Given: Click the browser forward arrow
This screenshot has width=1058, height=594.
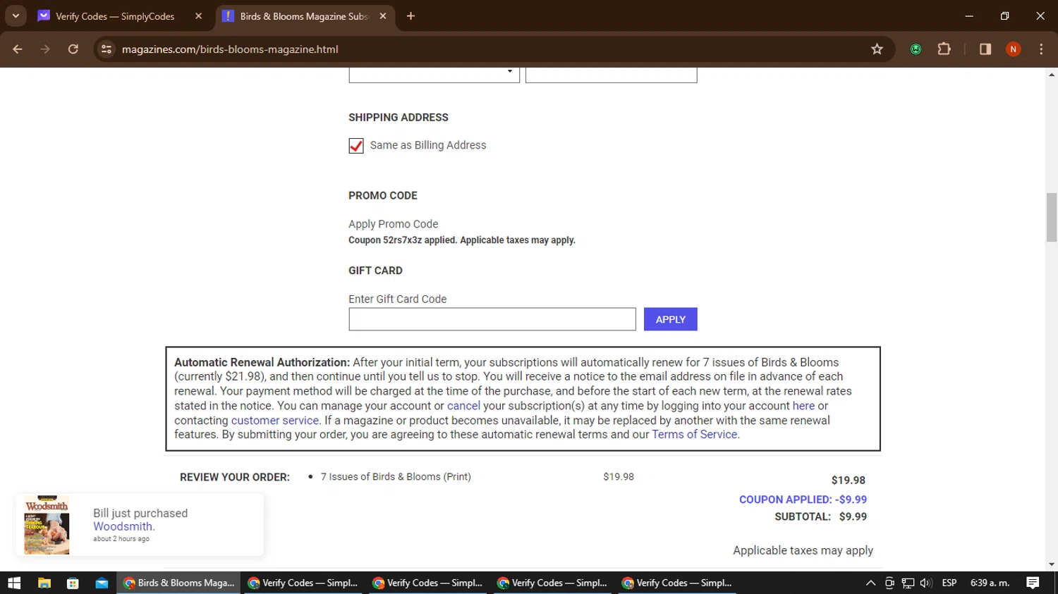Looking at the screenshot, I should (45, 49).
